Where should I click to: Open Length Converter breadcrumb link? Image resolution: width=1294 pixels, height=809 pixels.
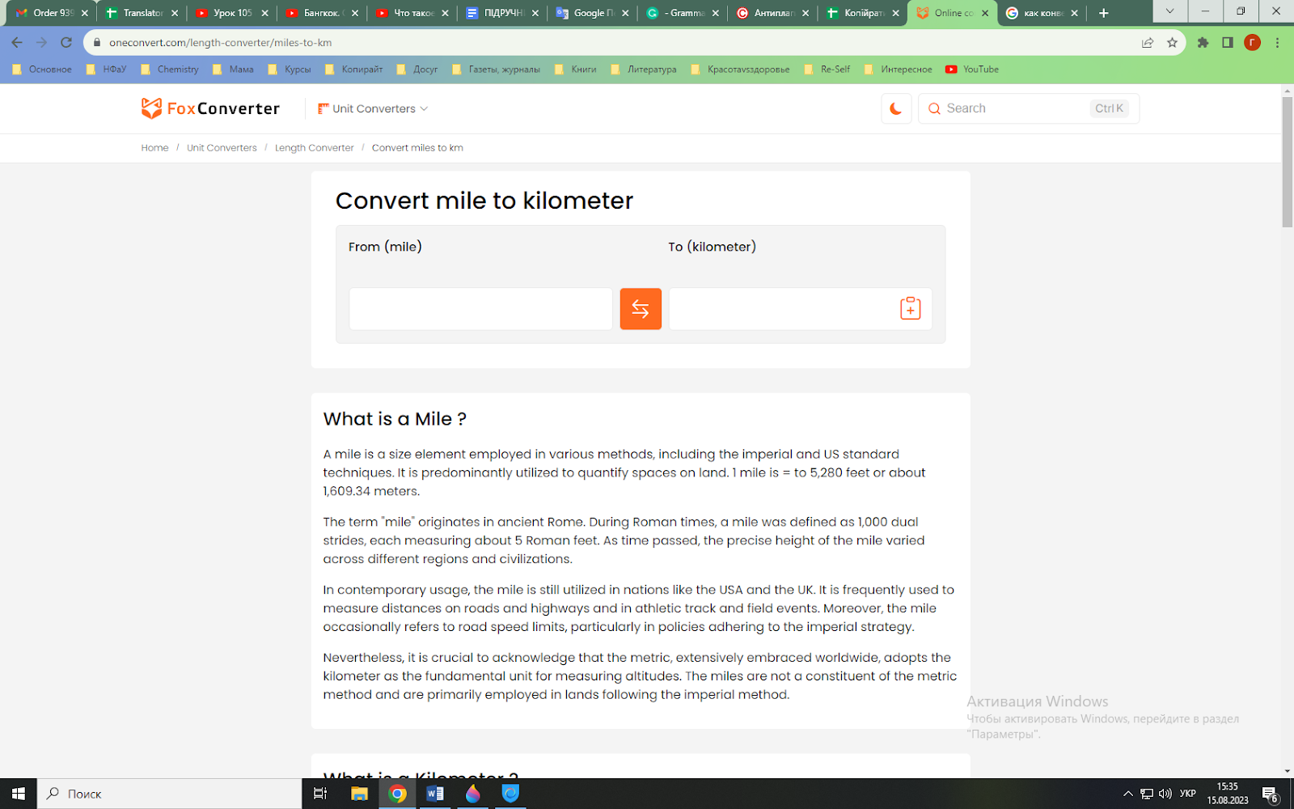point(315,148)
